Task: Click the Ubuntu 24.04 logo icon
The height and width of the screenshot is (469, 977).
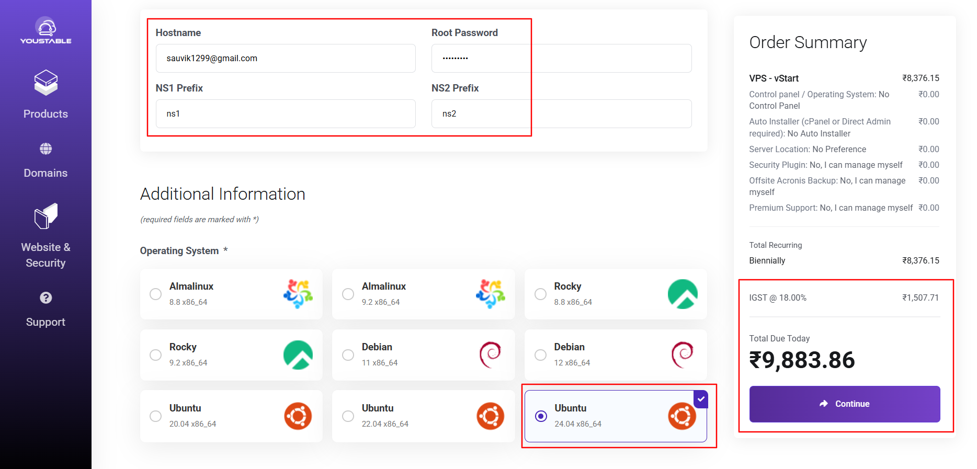Action: [x=682, y=416]
